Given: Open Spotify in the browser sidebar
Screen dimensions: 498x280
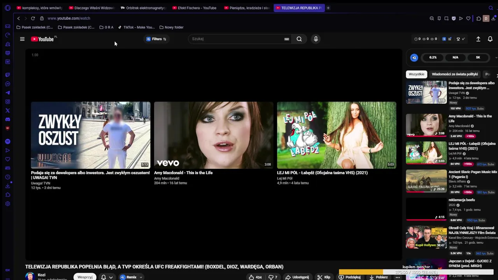Looking at the screenshot, I should pyautogui.click(x=7, y=142).
